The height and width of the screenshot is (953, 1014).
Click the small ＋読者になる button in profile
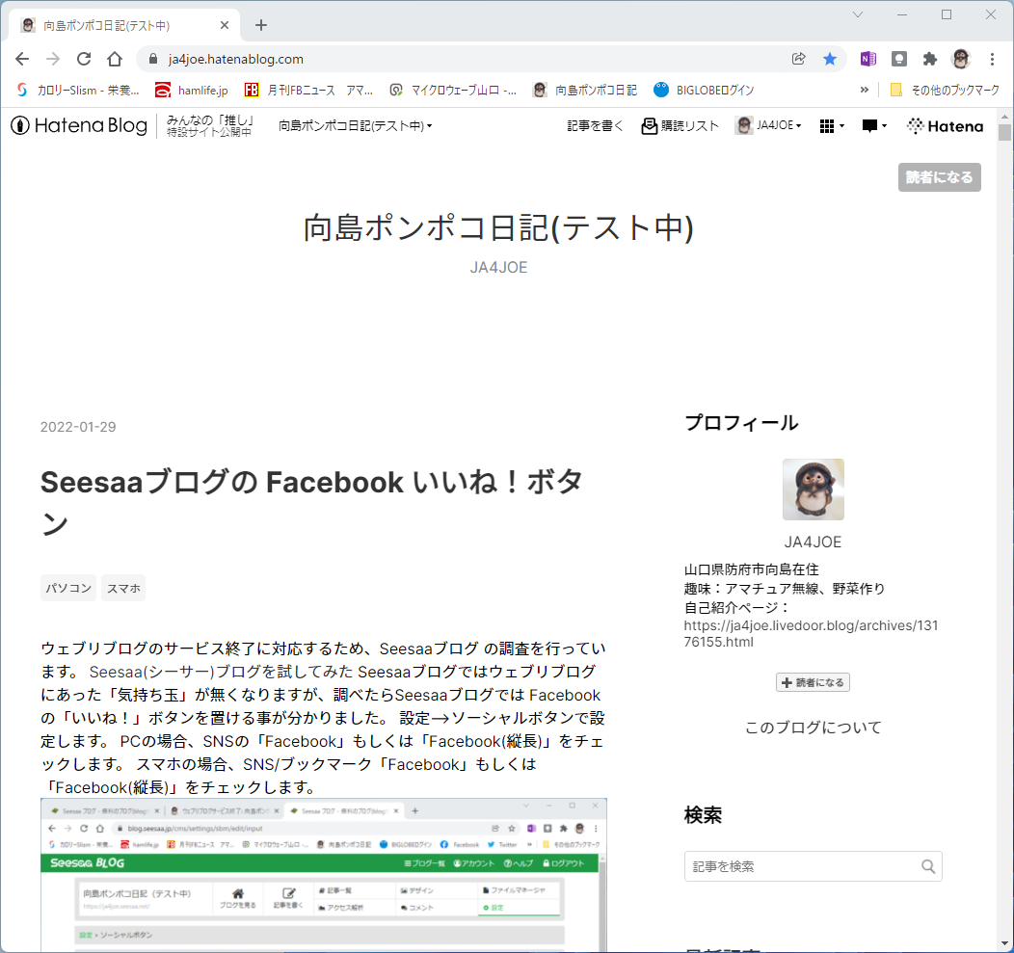pos(813,682)
